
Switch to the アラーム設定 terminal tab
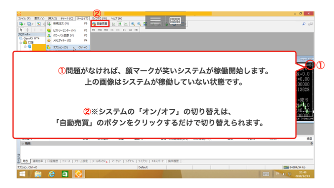[81, 161]
